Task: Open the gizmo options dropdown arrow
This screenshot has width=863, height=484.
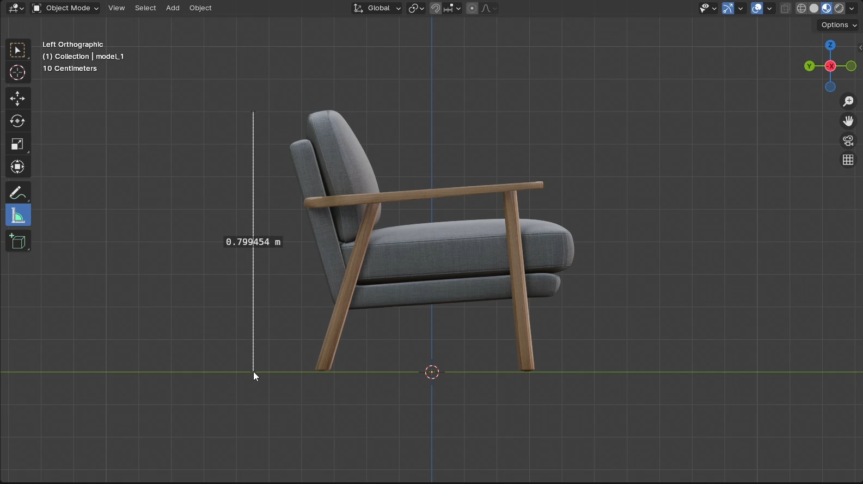Action: [740, 8]
